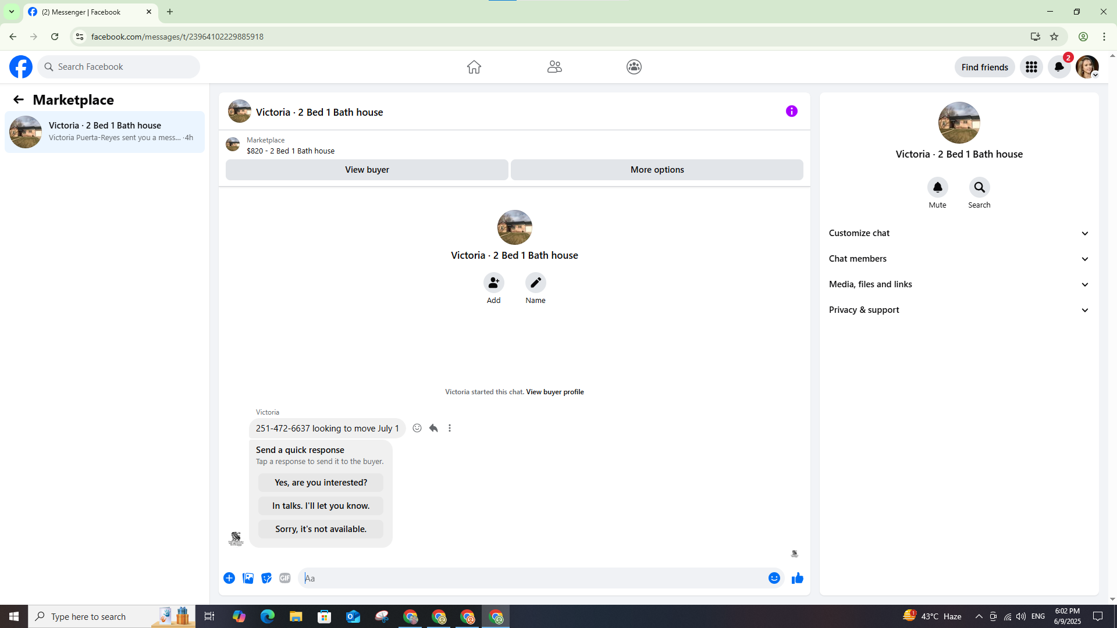Focus the message text box
Viewport: 1117px width, 628px height.
[x=533, y=578]
